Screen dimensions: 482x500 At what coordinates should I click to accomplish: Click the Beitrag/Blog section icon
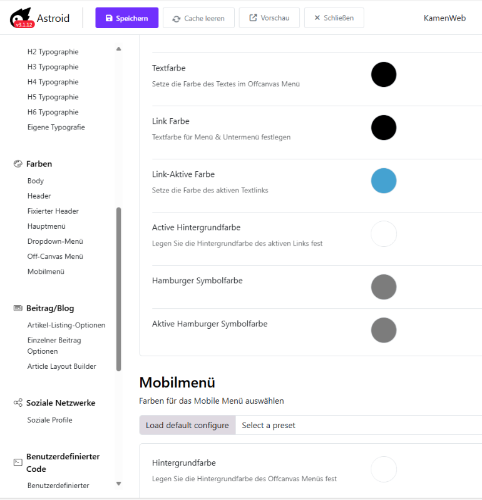coord(18,308)
